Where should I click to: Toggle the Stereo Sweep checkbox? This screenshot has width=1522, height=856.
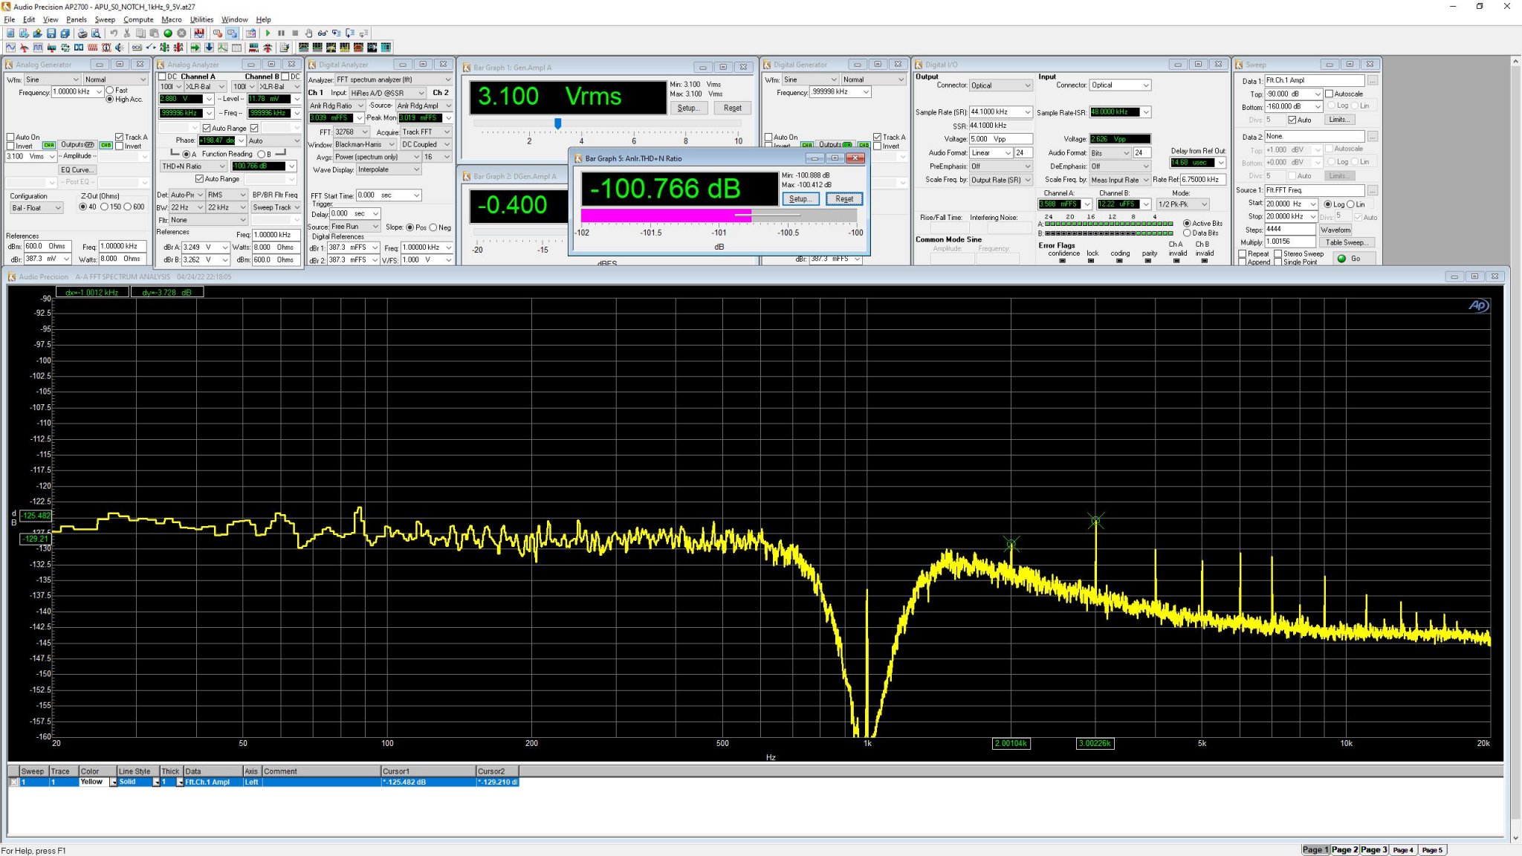pos(1278,253)
